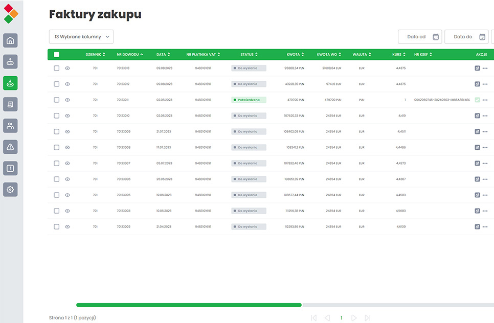Open the warning triangle sidebar section
The image size is (494, 323).
(10, 147)
